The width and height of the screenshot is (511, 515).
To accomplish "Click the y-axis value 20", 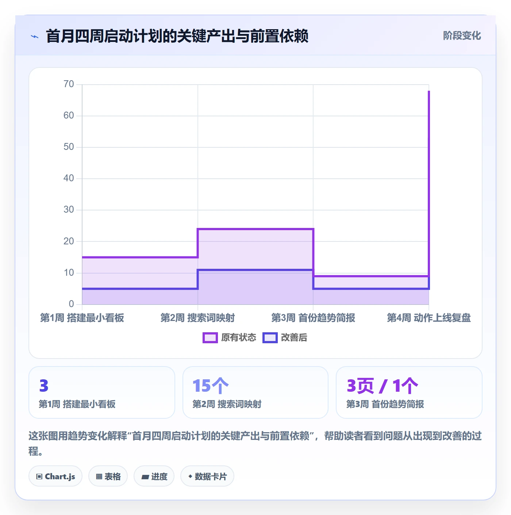I will (69, 241).
